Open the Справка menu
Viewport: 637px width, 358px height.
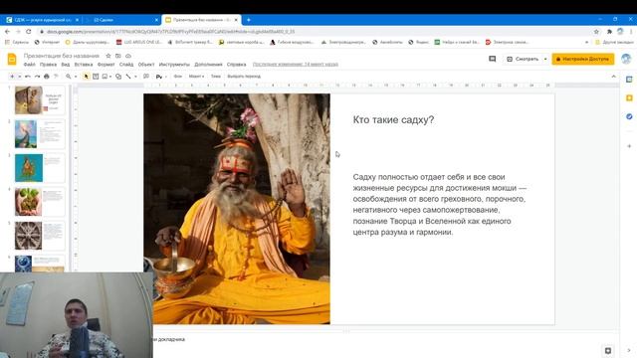click(237, 65)
